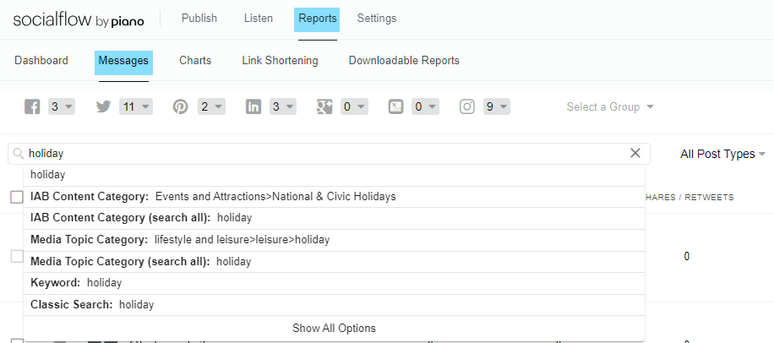774x343 pixels.
Task: Click Show All Options
Action: (x=334, y=328)
